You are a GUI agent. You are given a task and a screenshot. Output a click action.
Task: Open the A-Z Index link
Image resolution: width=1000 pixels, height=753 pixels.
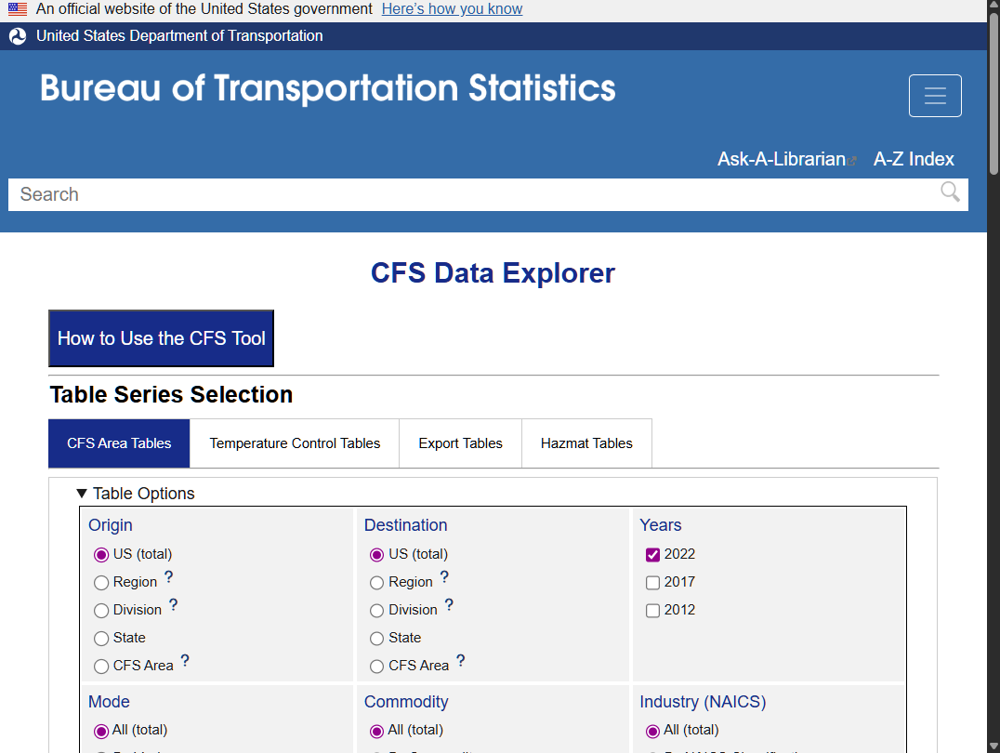click(x=913, y=158)
